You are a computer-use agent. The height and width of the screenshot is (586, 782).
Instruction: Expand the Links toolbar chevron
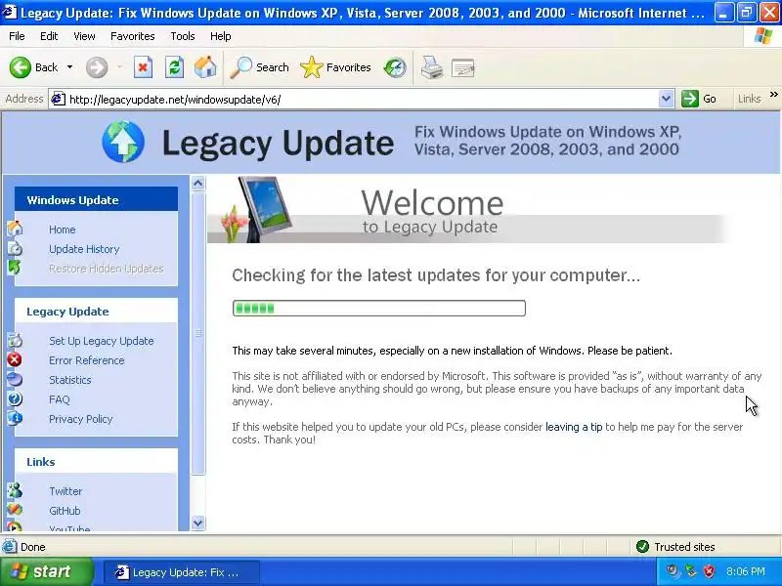click(x=773, y=95)
